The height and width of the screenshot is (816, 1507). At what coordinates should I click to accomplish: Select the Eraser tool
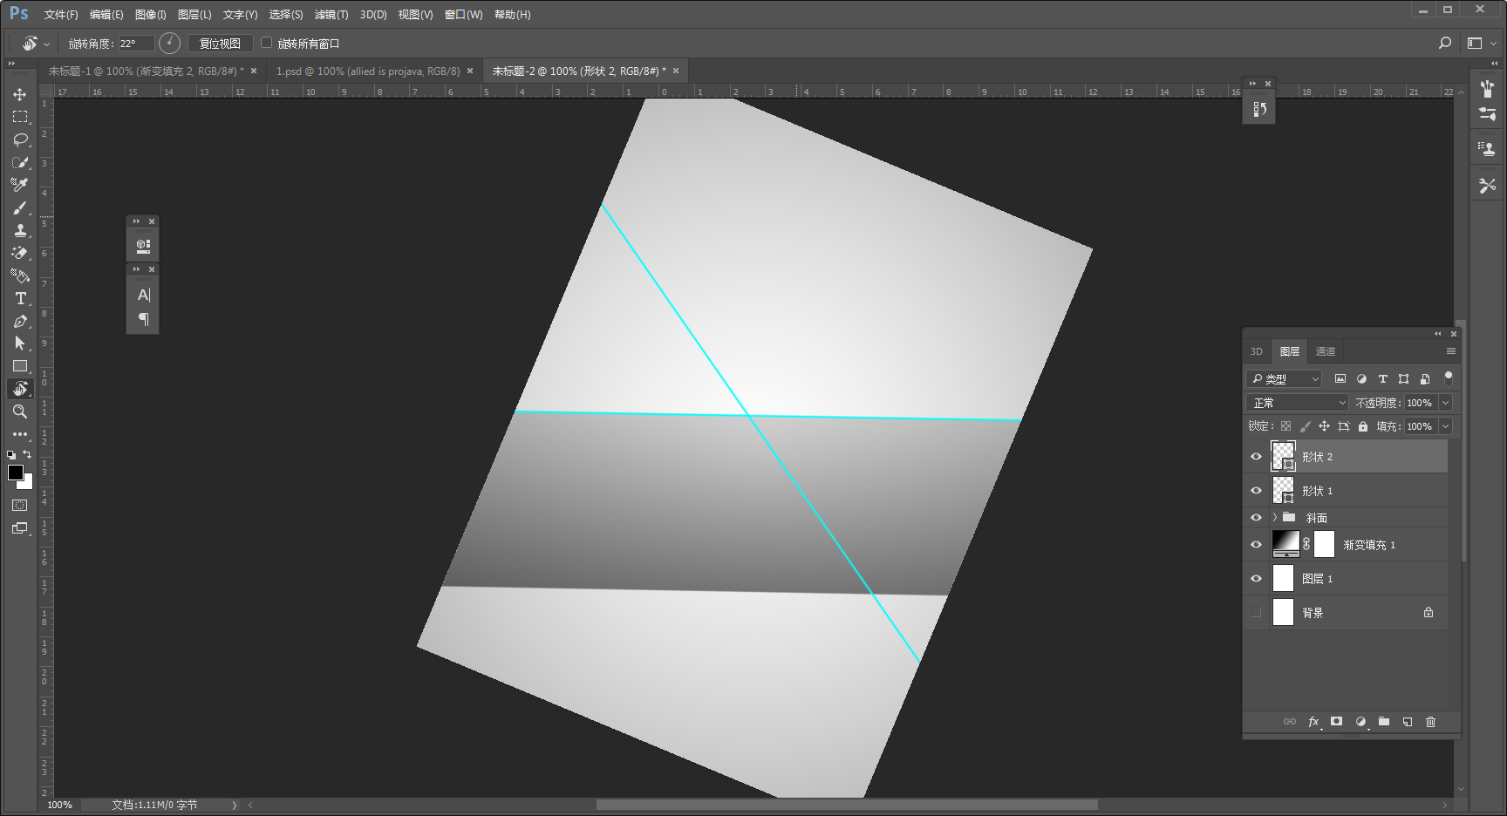pos(19,253)
